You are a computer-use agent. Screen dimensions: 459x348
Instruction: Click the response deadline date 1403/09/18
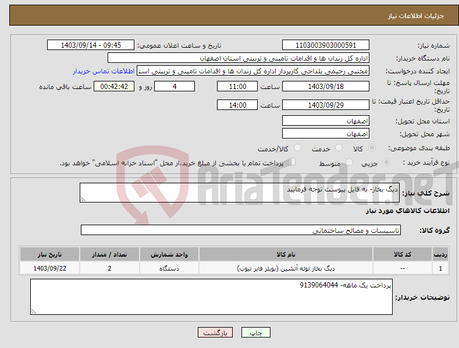pos(326,86)
